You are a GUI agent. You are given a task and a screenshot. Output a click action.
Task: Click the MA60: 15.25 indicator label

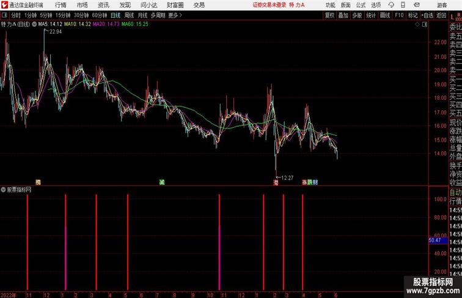click(135, 24)
